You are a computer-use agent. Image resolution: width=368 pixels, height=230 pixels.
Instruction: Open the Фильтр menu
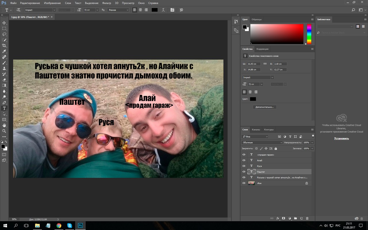[x=107, y=3]
